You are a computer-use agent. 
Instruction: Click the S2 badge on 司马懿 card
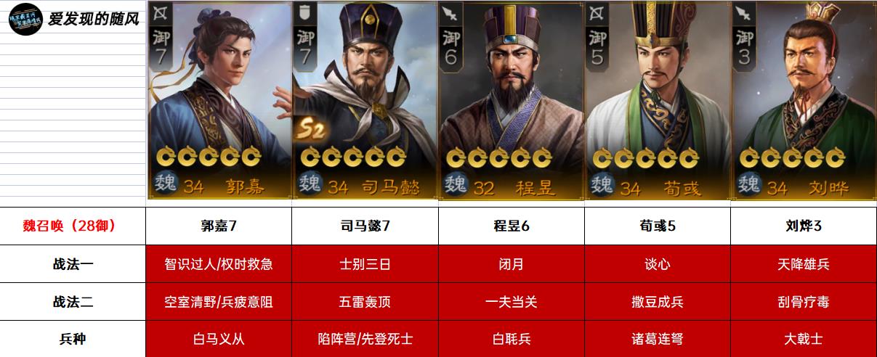pyautogui.click(x=310, y=129)
